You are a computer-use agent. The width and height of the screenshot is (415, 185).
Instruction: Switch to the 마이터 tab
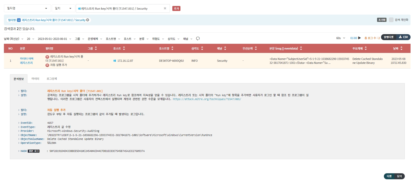35,79
